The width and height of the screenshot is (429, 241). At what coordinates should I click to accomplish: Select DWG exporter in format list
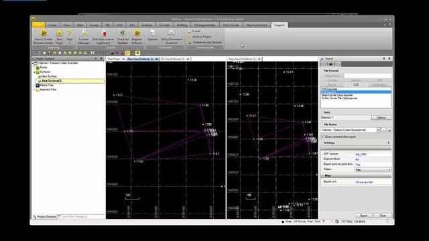330,89
